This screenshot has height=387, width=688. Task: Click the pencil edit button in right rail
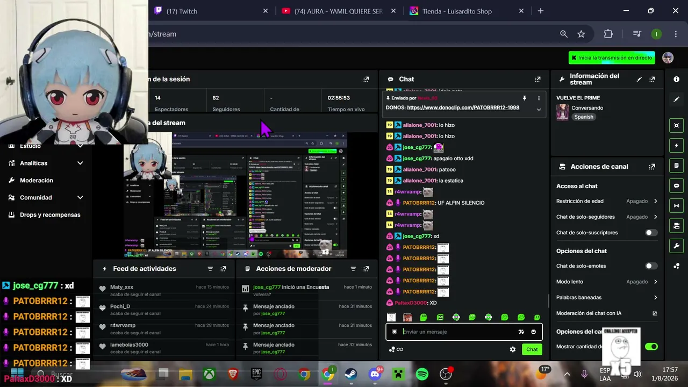click(676, 99)
